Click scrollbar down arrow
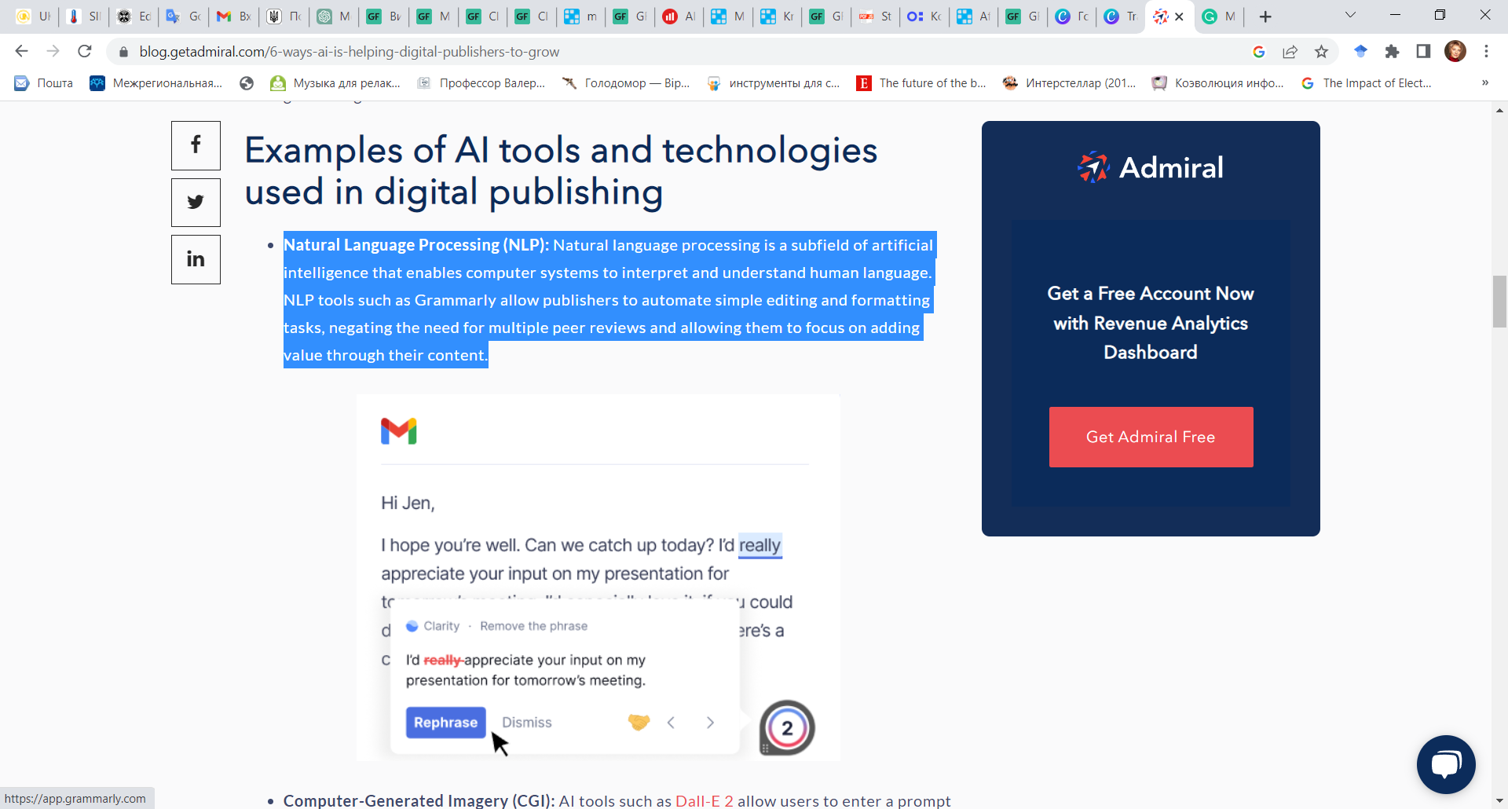1508x809 pixels. pyautogui.click(x=1499, y=801)
